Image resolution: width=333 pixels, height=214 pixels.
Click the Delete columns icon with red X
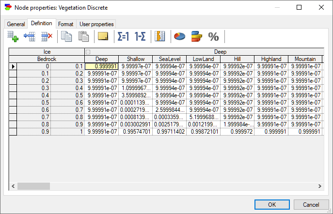coord(47,36)
